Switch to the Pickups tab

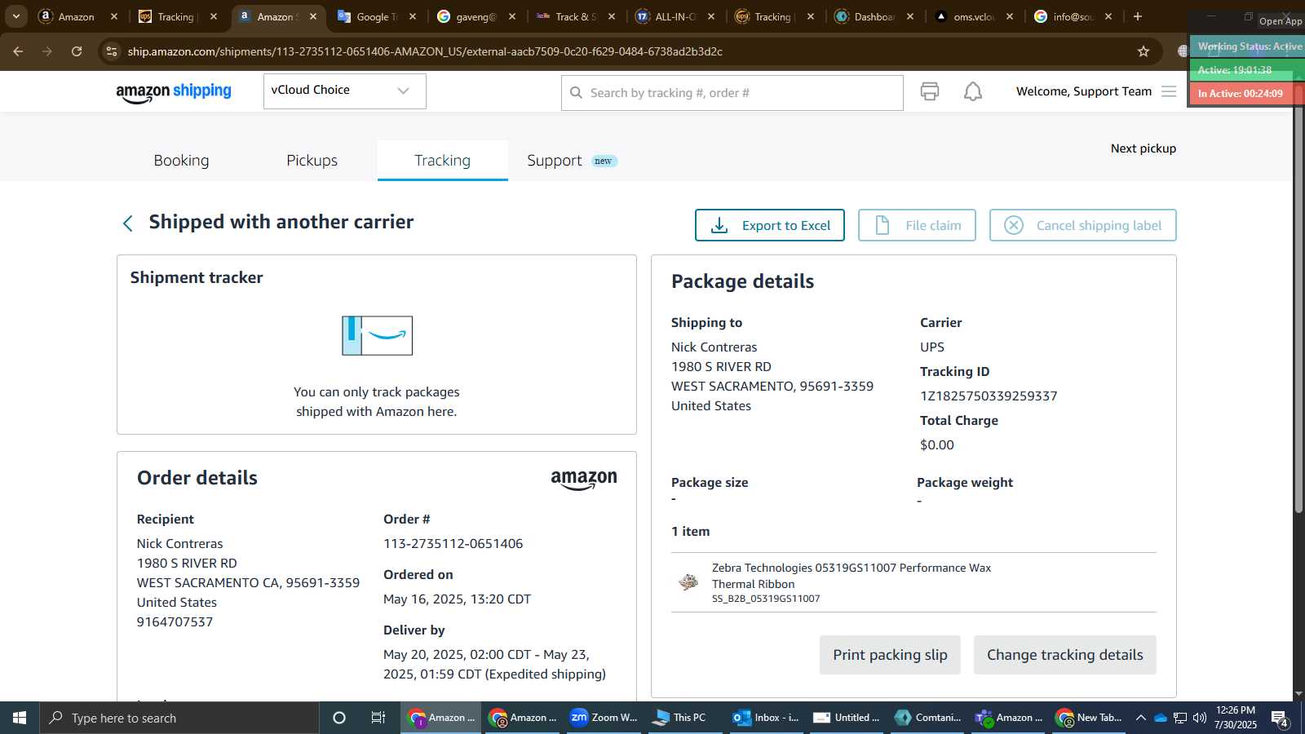(x=312, y=161)
